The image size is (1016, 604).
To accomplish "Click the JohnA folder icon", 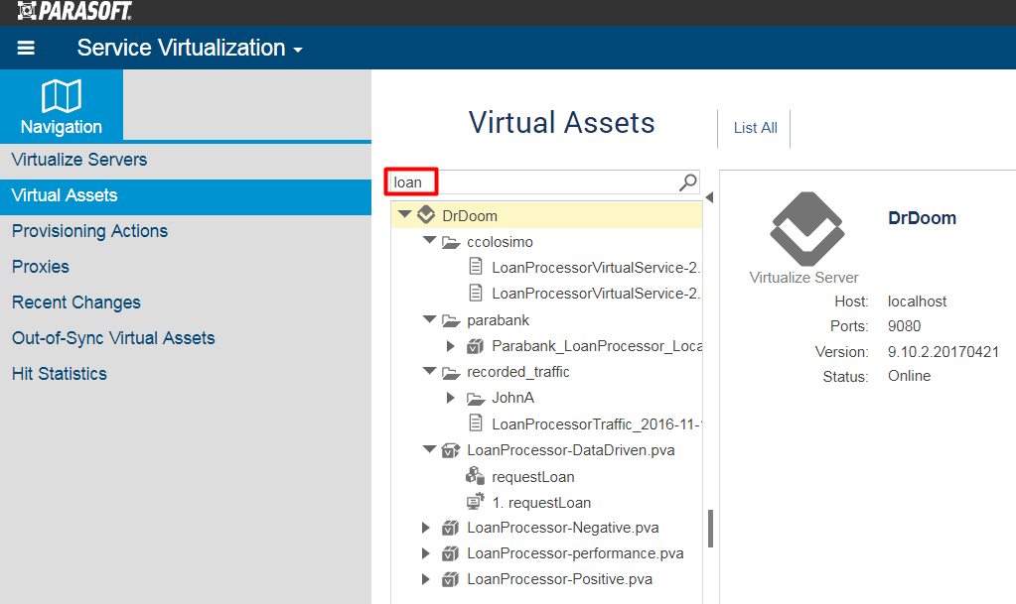I will coord(476,398).
